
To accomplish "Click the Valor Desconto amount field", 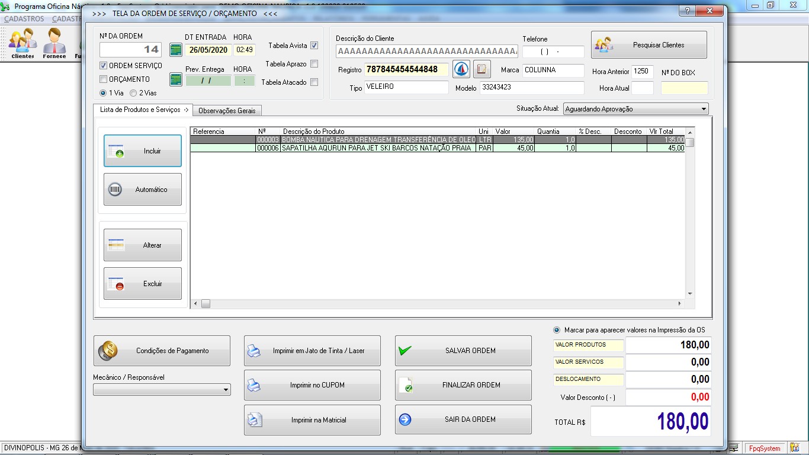I will (x=668, y=397).
